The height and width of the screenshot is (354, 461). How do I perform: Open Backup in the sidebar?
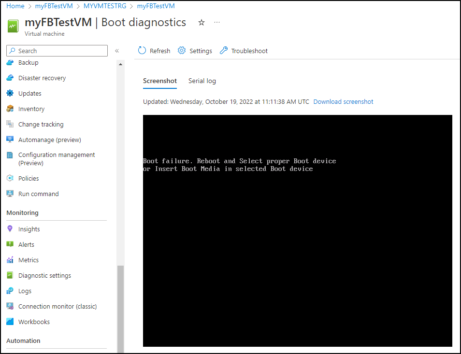tap(28, 63)
